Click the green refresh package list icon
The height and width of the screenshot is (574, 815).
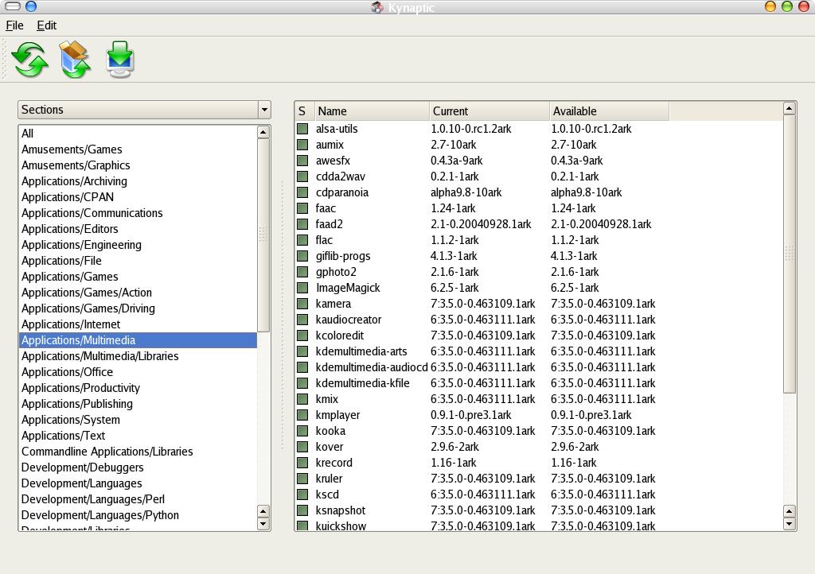pos(30,60)
